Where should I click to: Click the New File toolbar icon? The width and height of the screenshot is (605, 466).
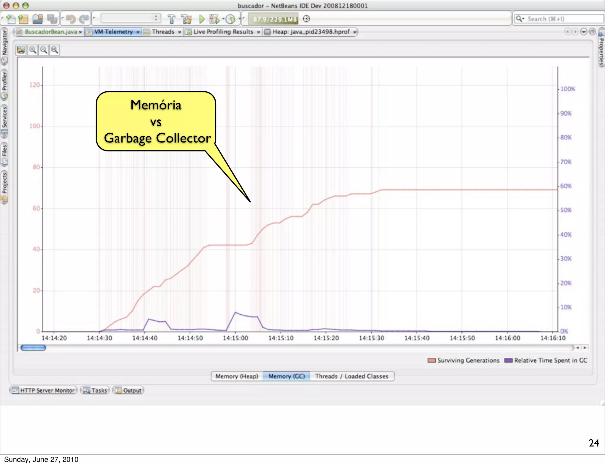(x=11, y=19)
